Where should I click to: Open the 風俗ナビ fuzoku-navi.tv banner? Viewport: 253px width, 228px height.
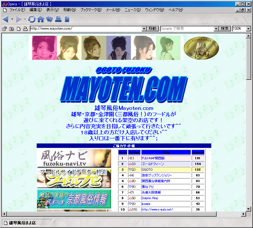[74, 158]
